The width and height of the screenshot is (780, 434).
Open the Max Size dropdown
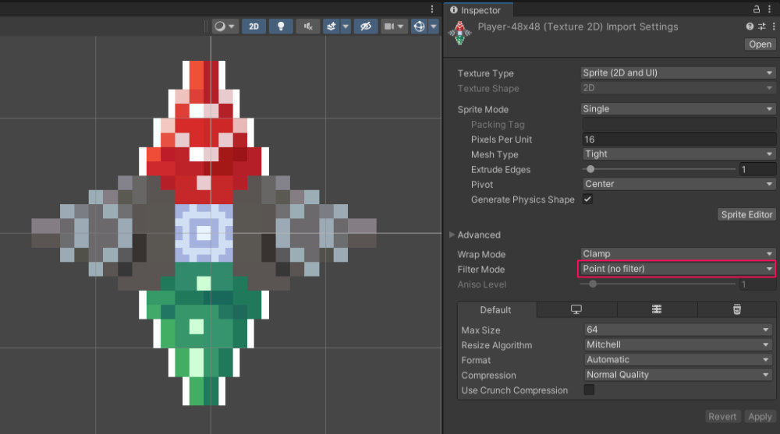pyautogui.click(x=679, y=330)
